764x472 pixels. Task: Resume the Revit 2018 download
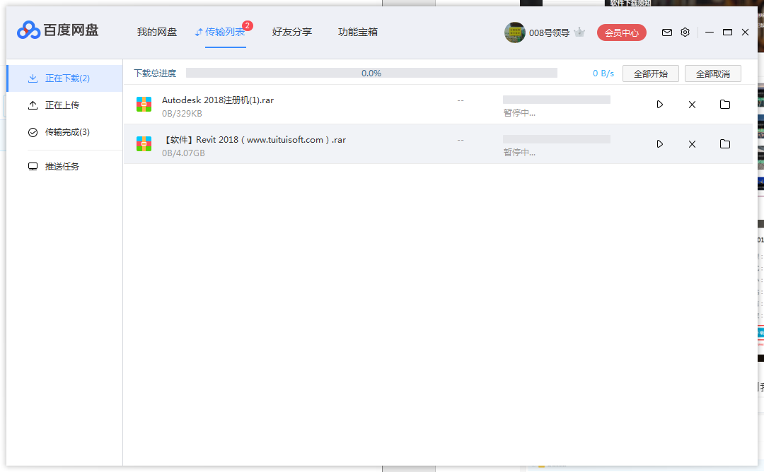pyautogui.click(x=660, y=144)
